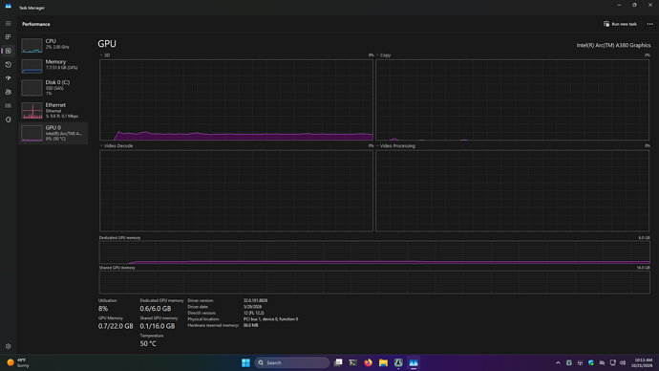Screen dimensions: 659x371
Task: Open the Windows Start menu
Action: 245,362
